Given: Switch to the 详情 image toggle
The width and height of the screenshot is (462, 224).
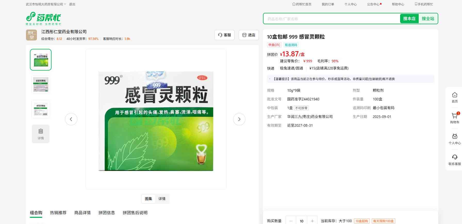Looking at the screenshot, I should click(162, 199).
